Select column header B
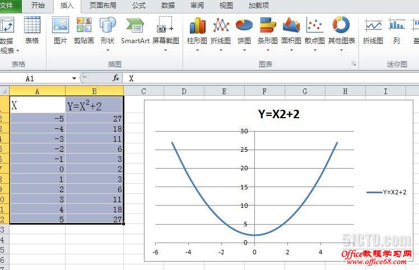The image size is (419, 270). [x=94, y=91]
